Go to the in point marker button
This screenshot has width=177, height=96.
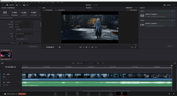(x=132, y=47)
